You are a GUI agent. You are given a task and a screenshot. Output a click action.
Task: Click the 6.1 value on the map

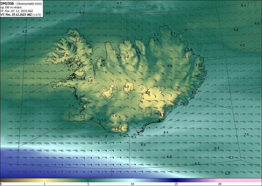pyautogui.click(x=82, y=13)
